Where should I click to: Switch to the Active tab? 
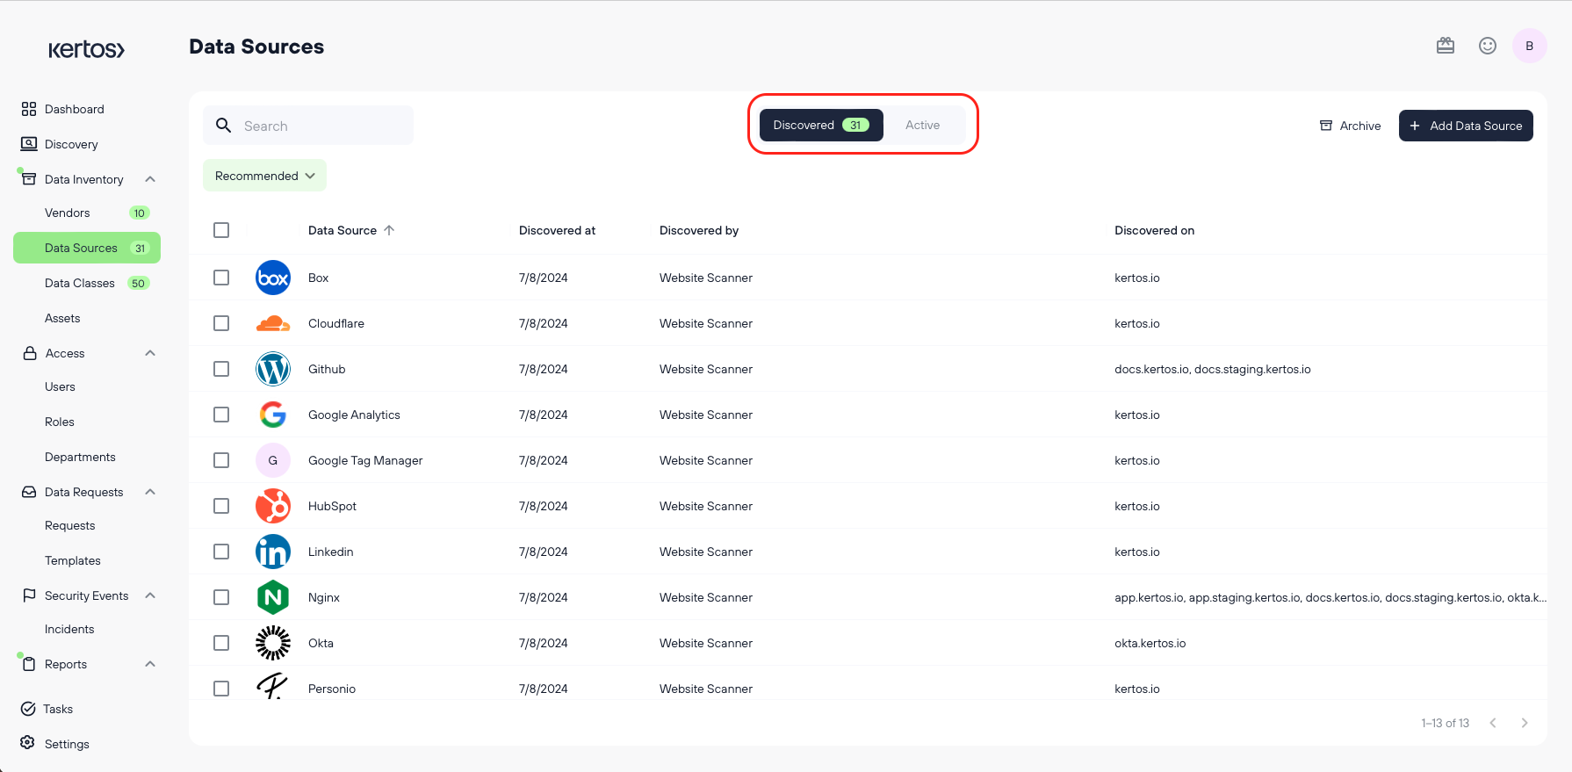coord(923,126)
